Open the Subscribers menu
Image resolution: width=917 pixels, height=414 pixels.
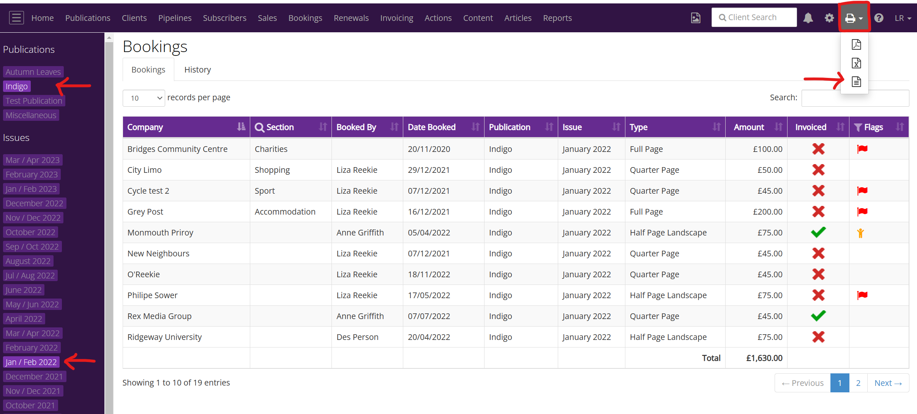pos(224,18)
